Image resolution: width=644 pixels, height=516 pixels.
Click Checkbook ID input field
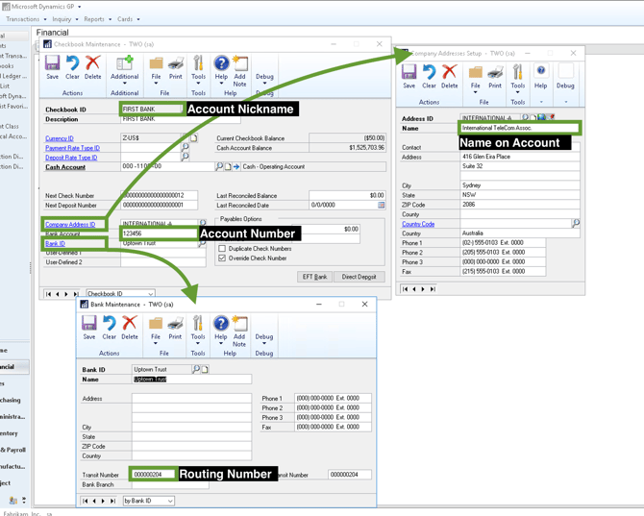tap(152, 110)
